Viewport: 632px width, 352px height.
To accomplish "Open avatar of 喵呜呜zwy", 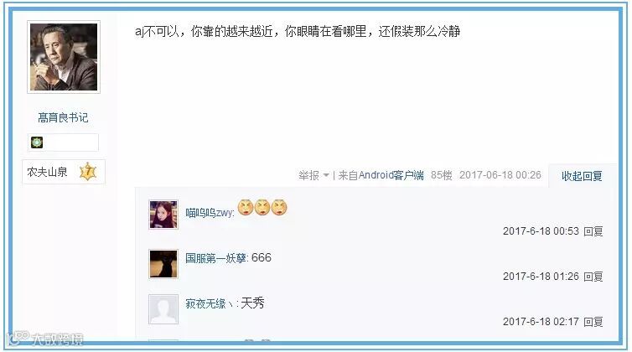I will 163,215.
